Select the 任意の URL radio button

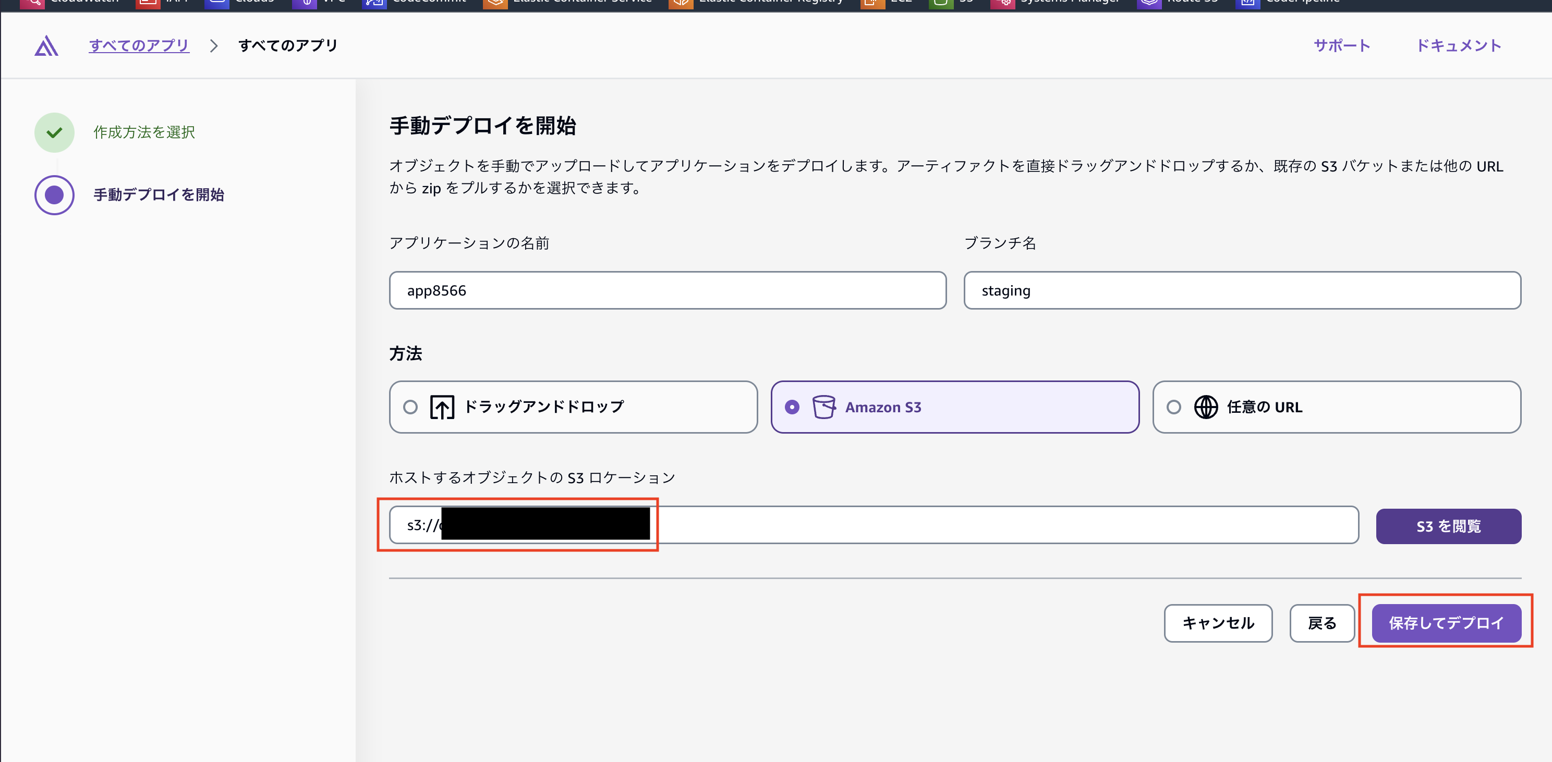[x=1173, y=407]
